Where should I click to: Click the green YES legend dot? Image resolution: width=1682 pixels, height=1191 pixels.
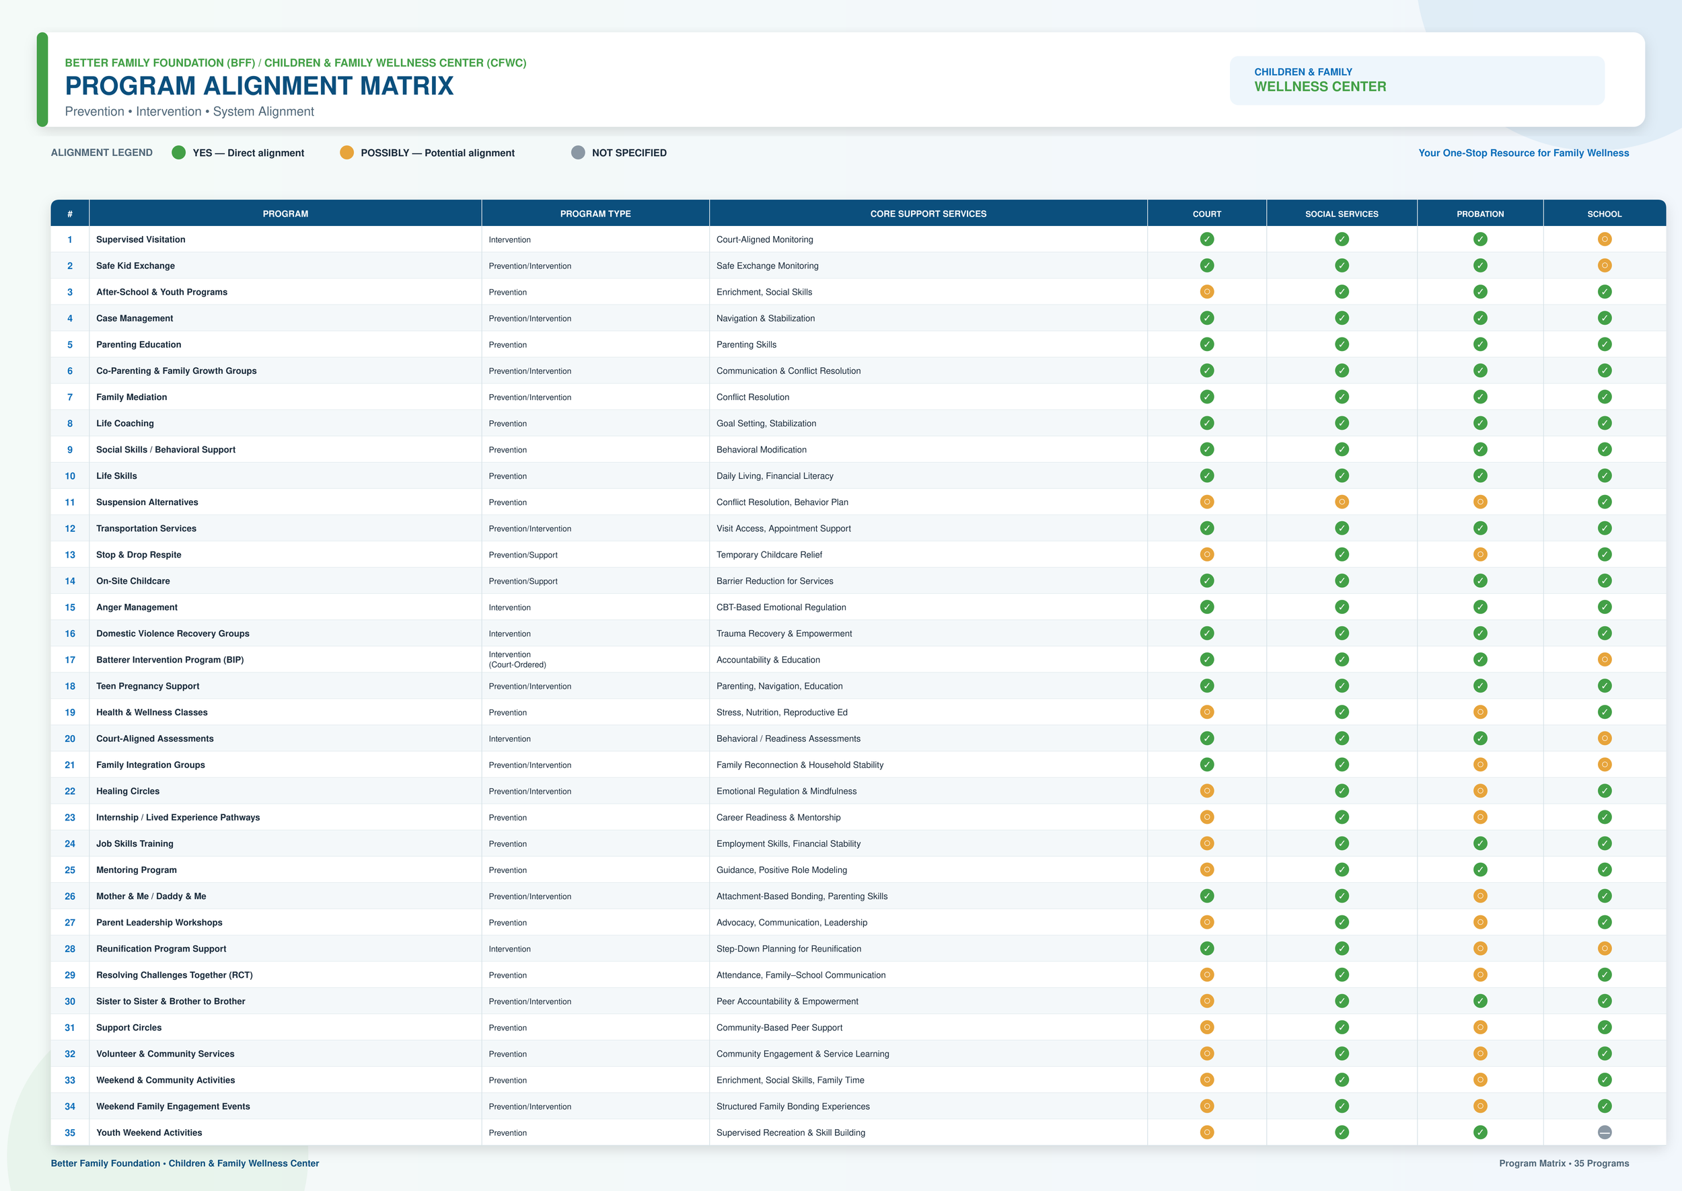(x=178, y=153)
